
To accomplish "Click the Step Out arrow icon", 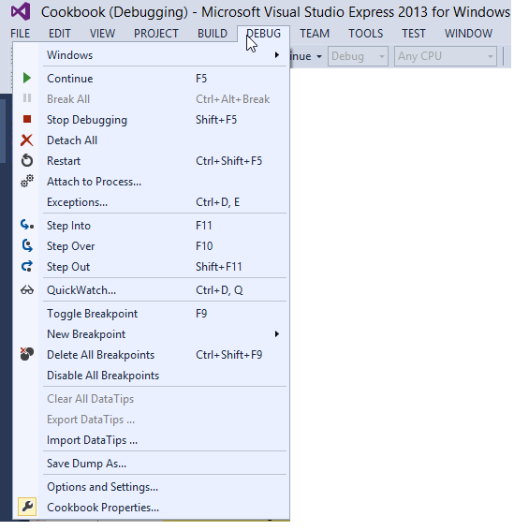I will click(27, 267).
